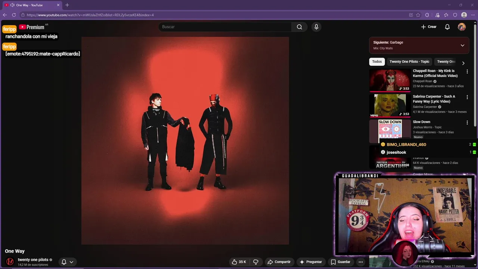Reload the page with the refresh icon
This screenshot has height=269, width=478.
pyautogui.click(x=14, y=15)
